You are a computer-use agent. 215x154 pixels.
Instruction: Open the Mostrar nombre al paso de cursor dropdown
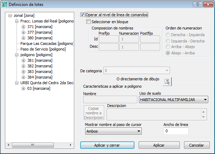pyautogui.click(x=113, y=131)
